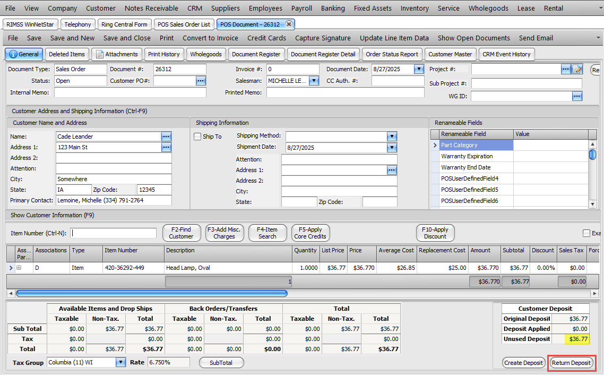
Task: Switch to the Deleted Items tab
Action: 67,54
